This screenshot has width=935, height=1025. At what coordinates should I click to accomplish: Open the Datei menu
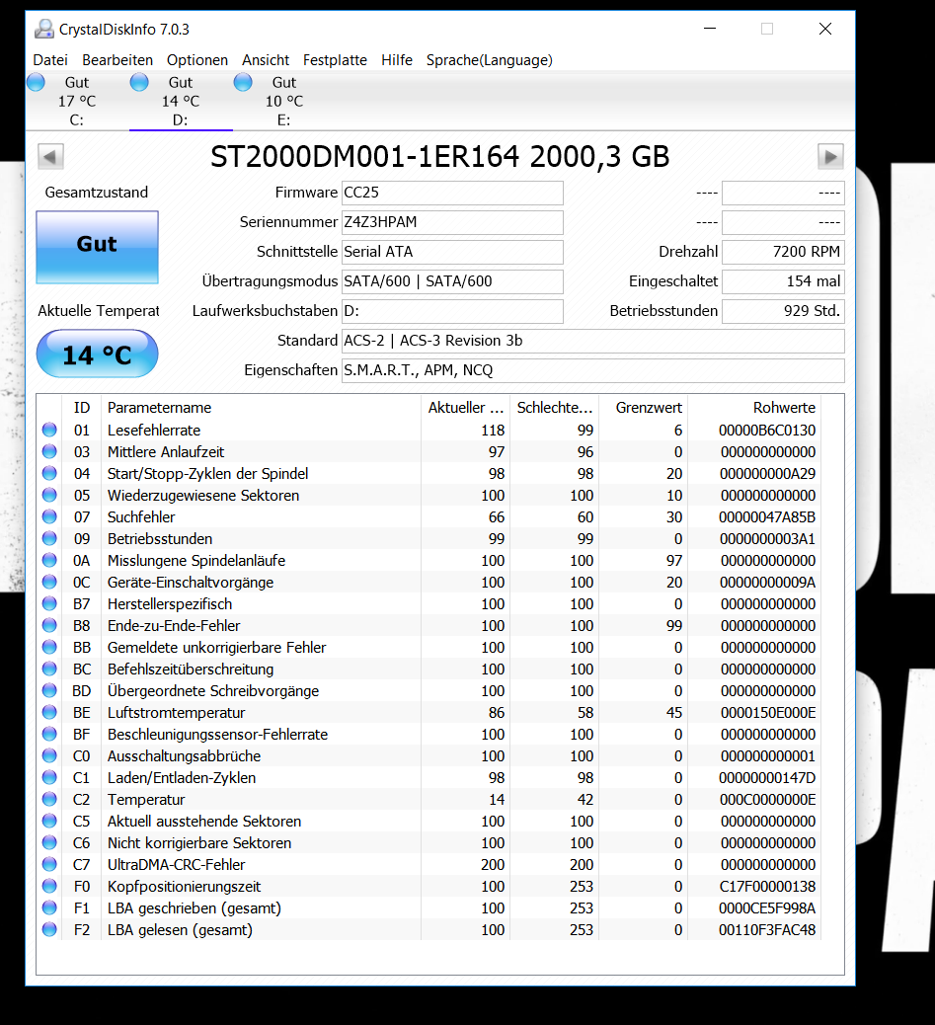(x=50, y=60)
